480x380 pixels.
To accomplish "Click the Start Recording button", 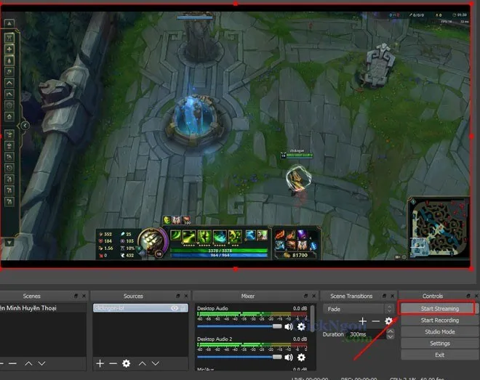I will (x=439, y=320).
